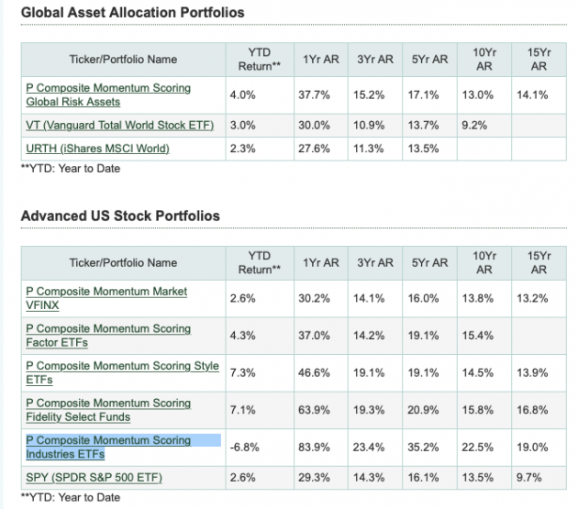Open P Composite Momentum Market VFINX link
The height and width of the screenshot is (509, 578).
click(106, 298)
